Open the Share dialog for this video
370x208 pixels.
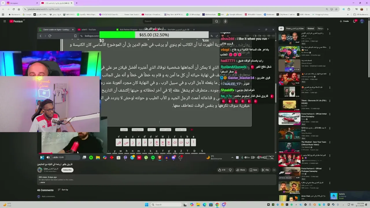tap(240, 170)
